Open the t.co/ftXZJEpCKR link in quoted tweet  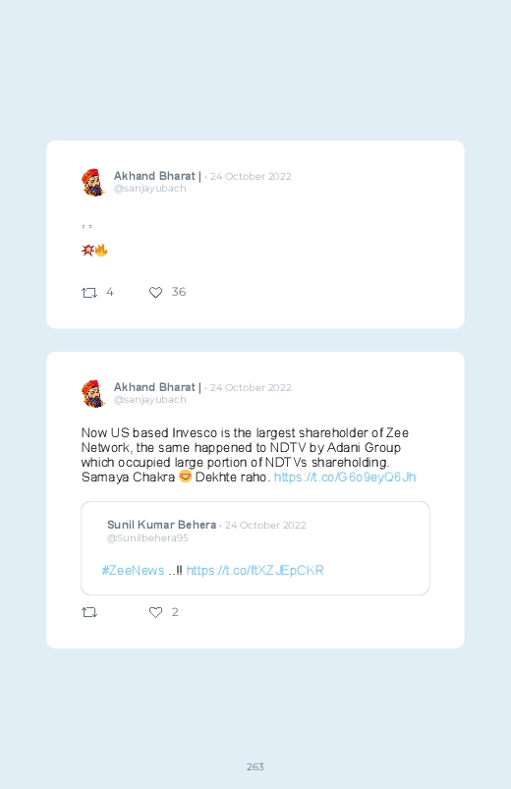point(255,571)
